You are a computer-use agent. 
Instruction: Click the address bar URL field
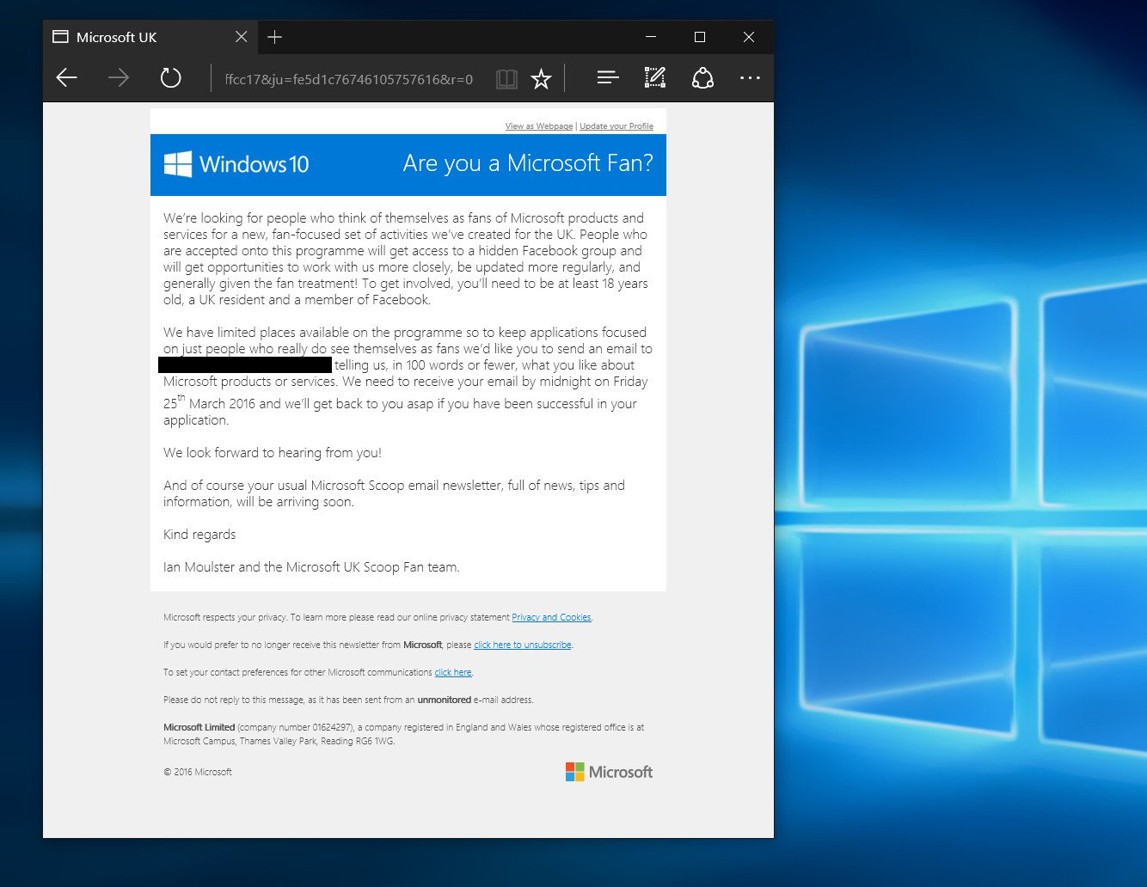[349, 79]
